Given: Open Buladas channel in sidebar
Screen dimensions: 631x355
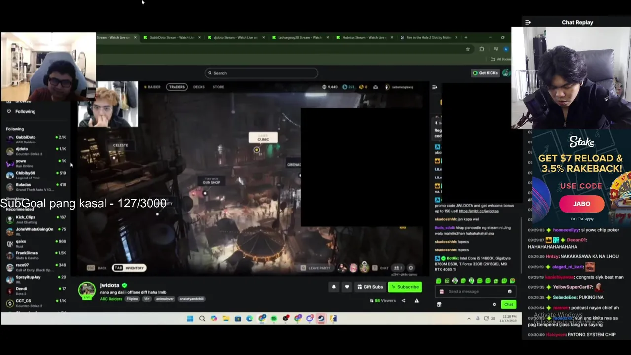Looking at the screenshot, I should point(35,187).
